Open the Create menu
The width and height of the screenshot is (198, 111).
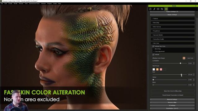click(x=10, y=3)
